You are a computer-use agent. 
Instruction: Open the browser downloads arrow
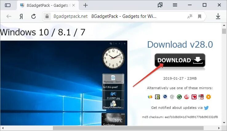[218, 16]
